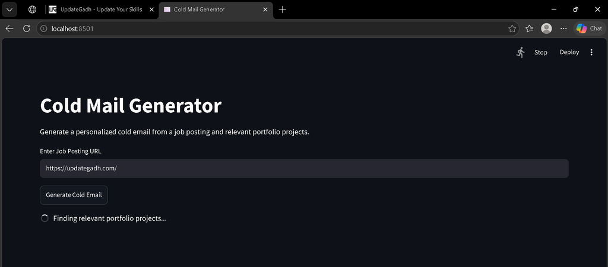The image size is (608, 267).
Task: Select the Cold Mail Generator tab
Action: (x=216, y=9)
